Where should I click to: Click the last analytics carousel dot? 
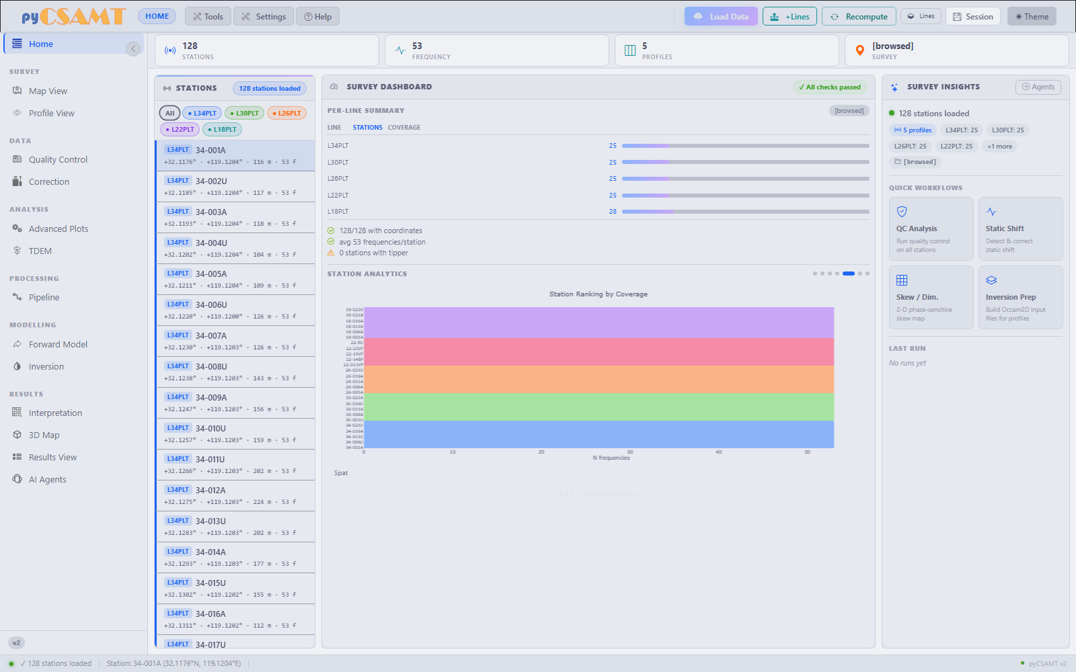click(x=868, y=274)
